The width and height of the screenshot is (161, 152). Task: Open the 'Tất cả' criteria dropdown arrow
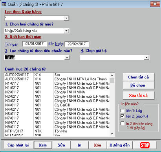pyautogui.click(x=67, y=57)
